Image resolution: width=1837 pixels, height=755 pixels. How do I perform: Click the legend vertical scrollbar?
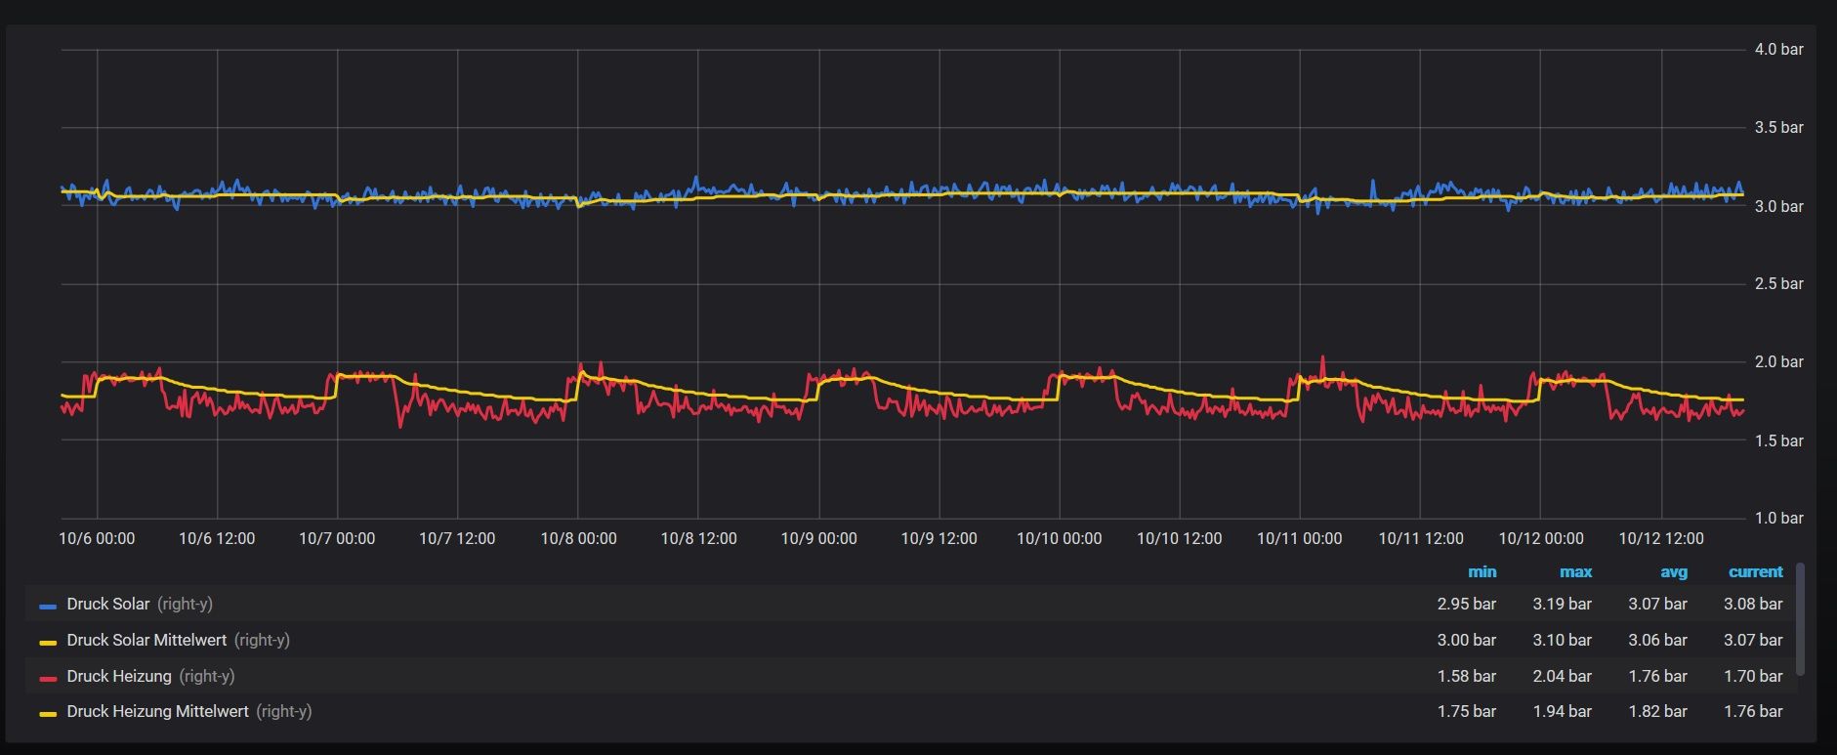(1800, 618)
